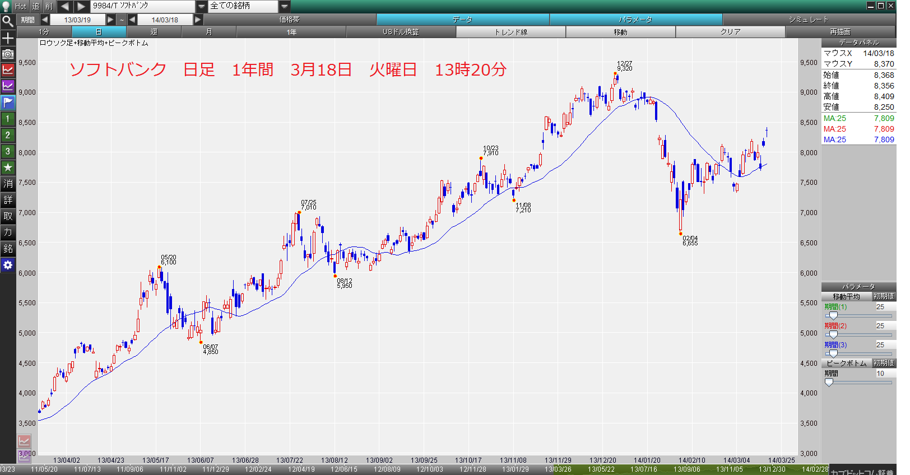The height and width of the screenshot is (475, 910).
Task: Click the 期間(3) value field
Action: point(885,345)
